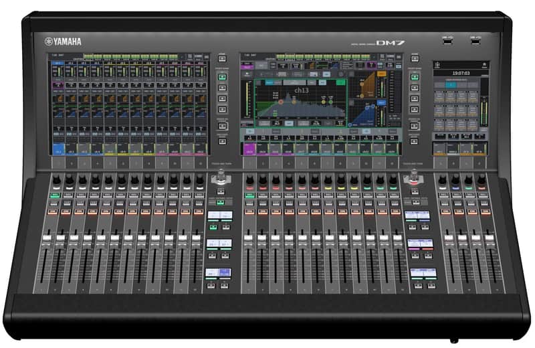The height and width of the screenshot is (348, 535).
Task: Push the bottom key beside the center screen
Action: point(413,141)
